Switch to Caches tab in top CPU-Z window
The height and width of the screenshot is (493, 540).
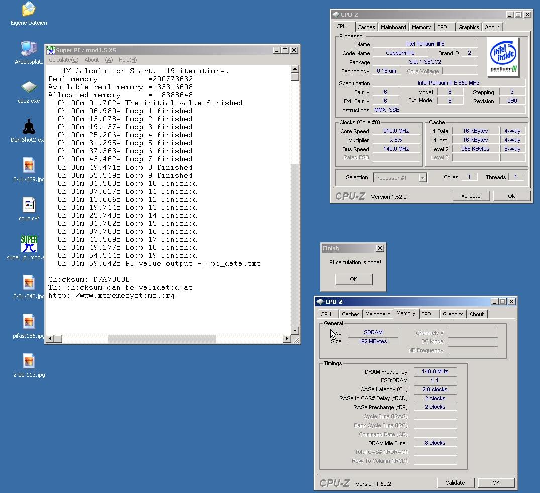pyautogui.click(x=366, y=27)
